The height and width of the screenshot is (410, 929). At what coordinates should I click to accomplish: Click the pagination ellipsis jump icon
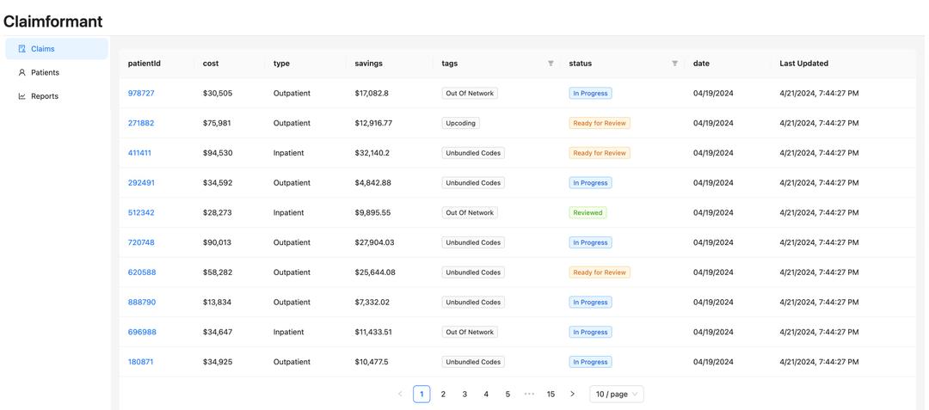[529, 395]
